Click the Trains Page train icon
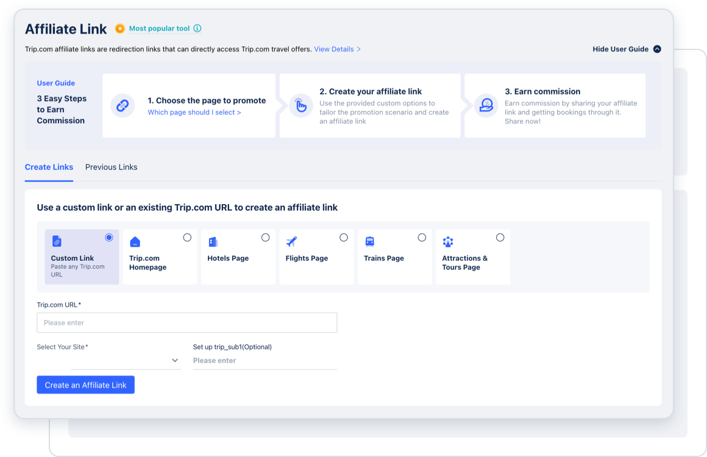707x457 pixels. point(370,241)
